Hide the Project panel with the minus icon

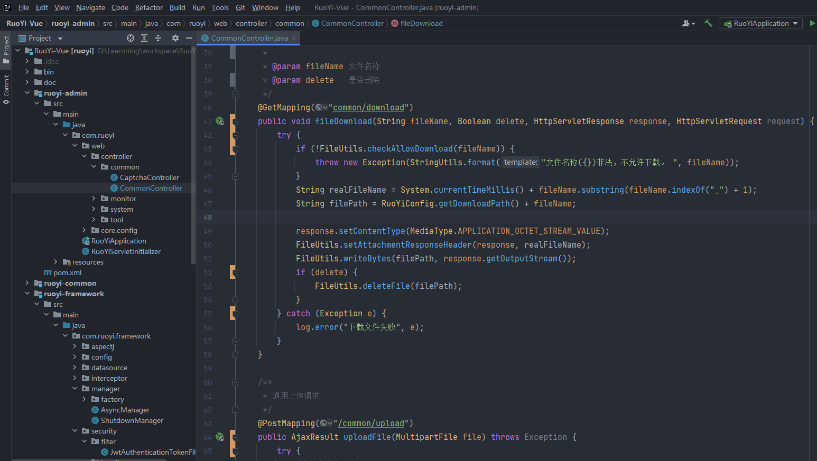click(x=189, y=38)
